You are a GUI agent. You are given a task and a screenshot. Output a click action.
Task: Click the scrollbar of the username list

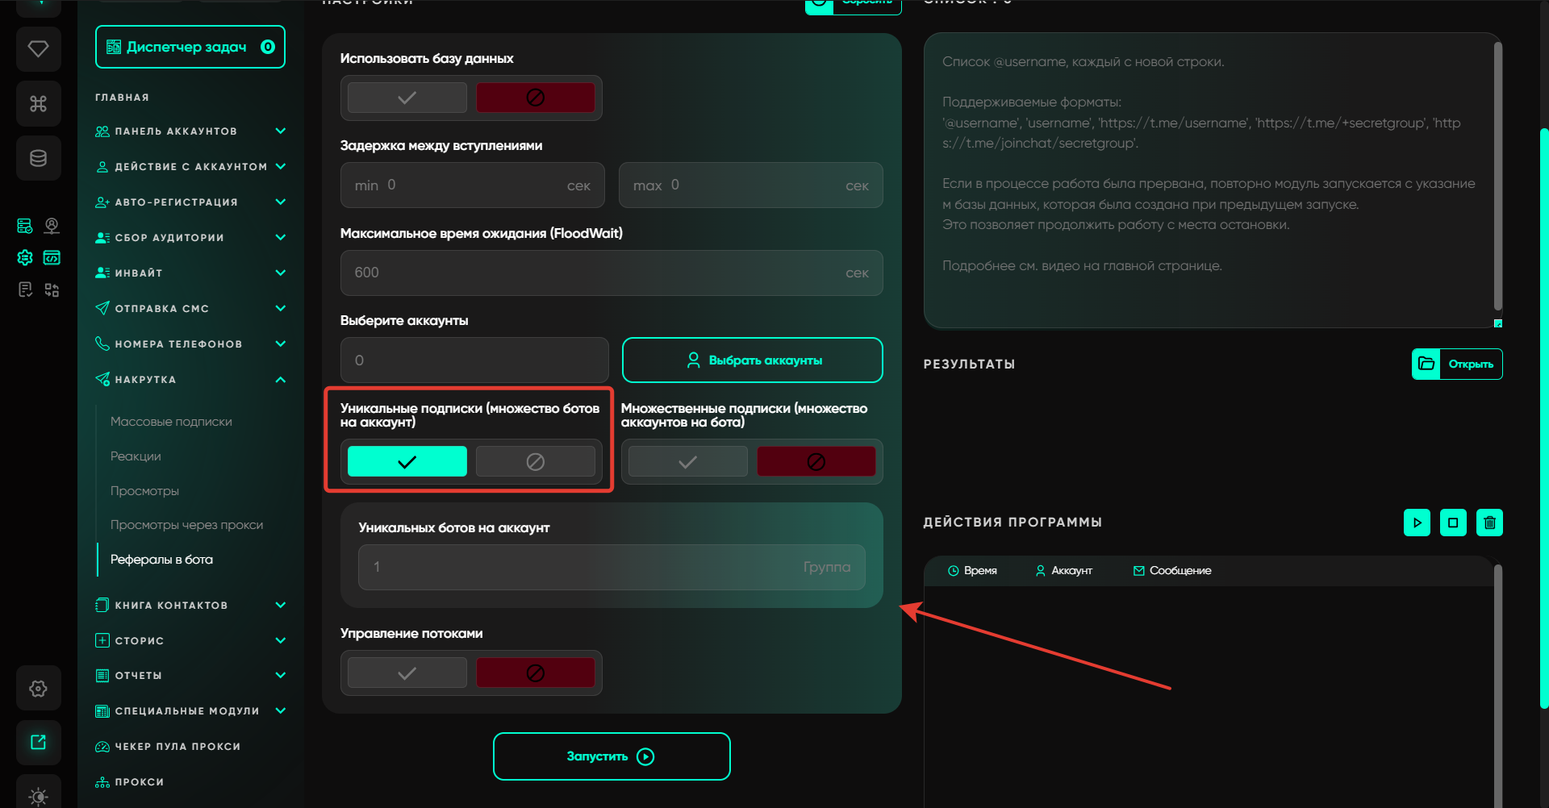1497,177
